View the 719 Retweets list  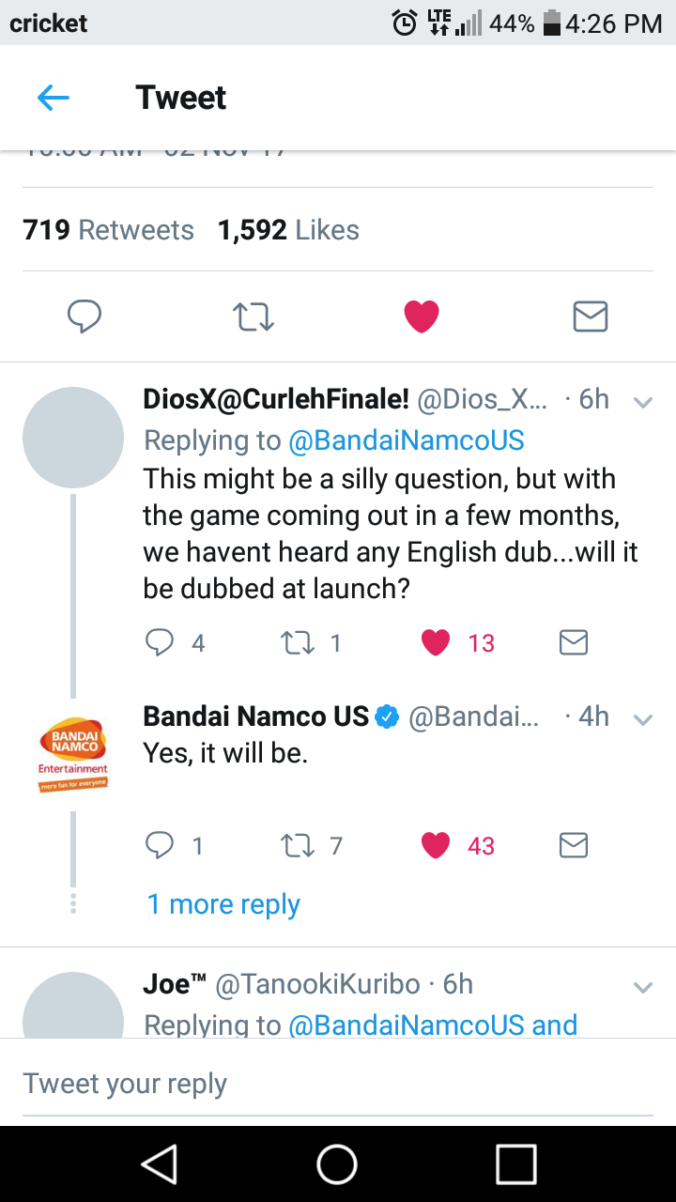point(108,230)
